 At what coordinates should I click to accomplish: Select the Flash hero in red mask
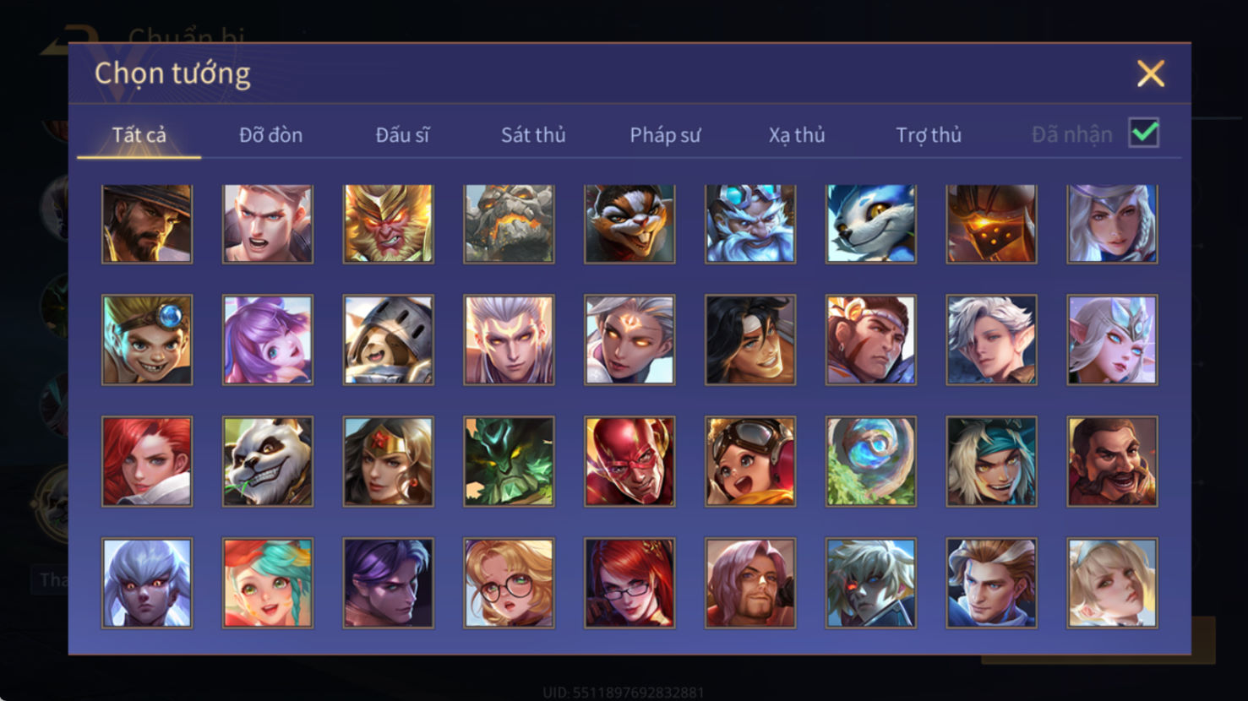(x=629, y=461)
